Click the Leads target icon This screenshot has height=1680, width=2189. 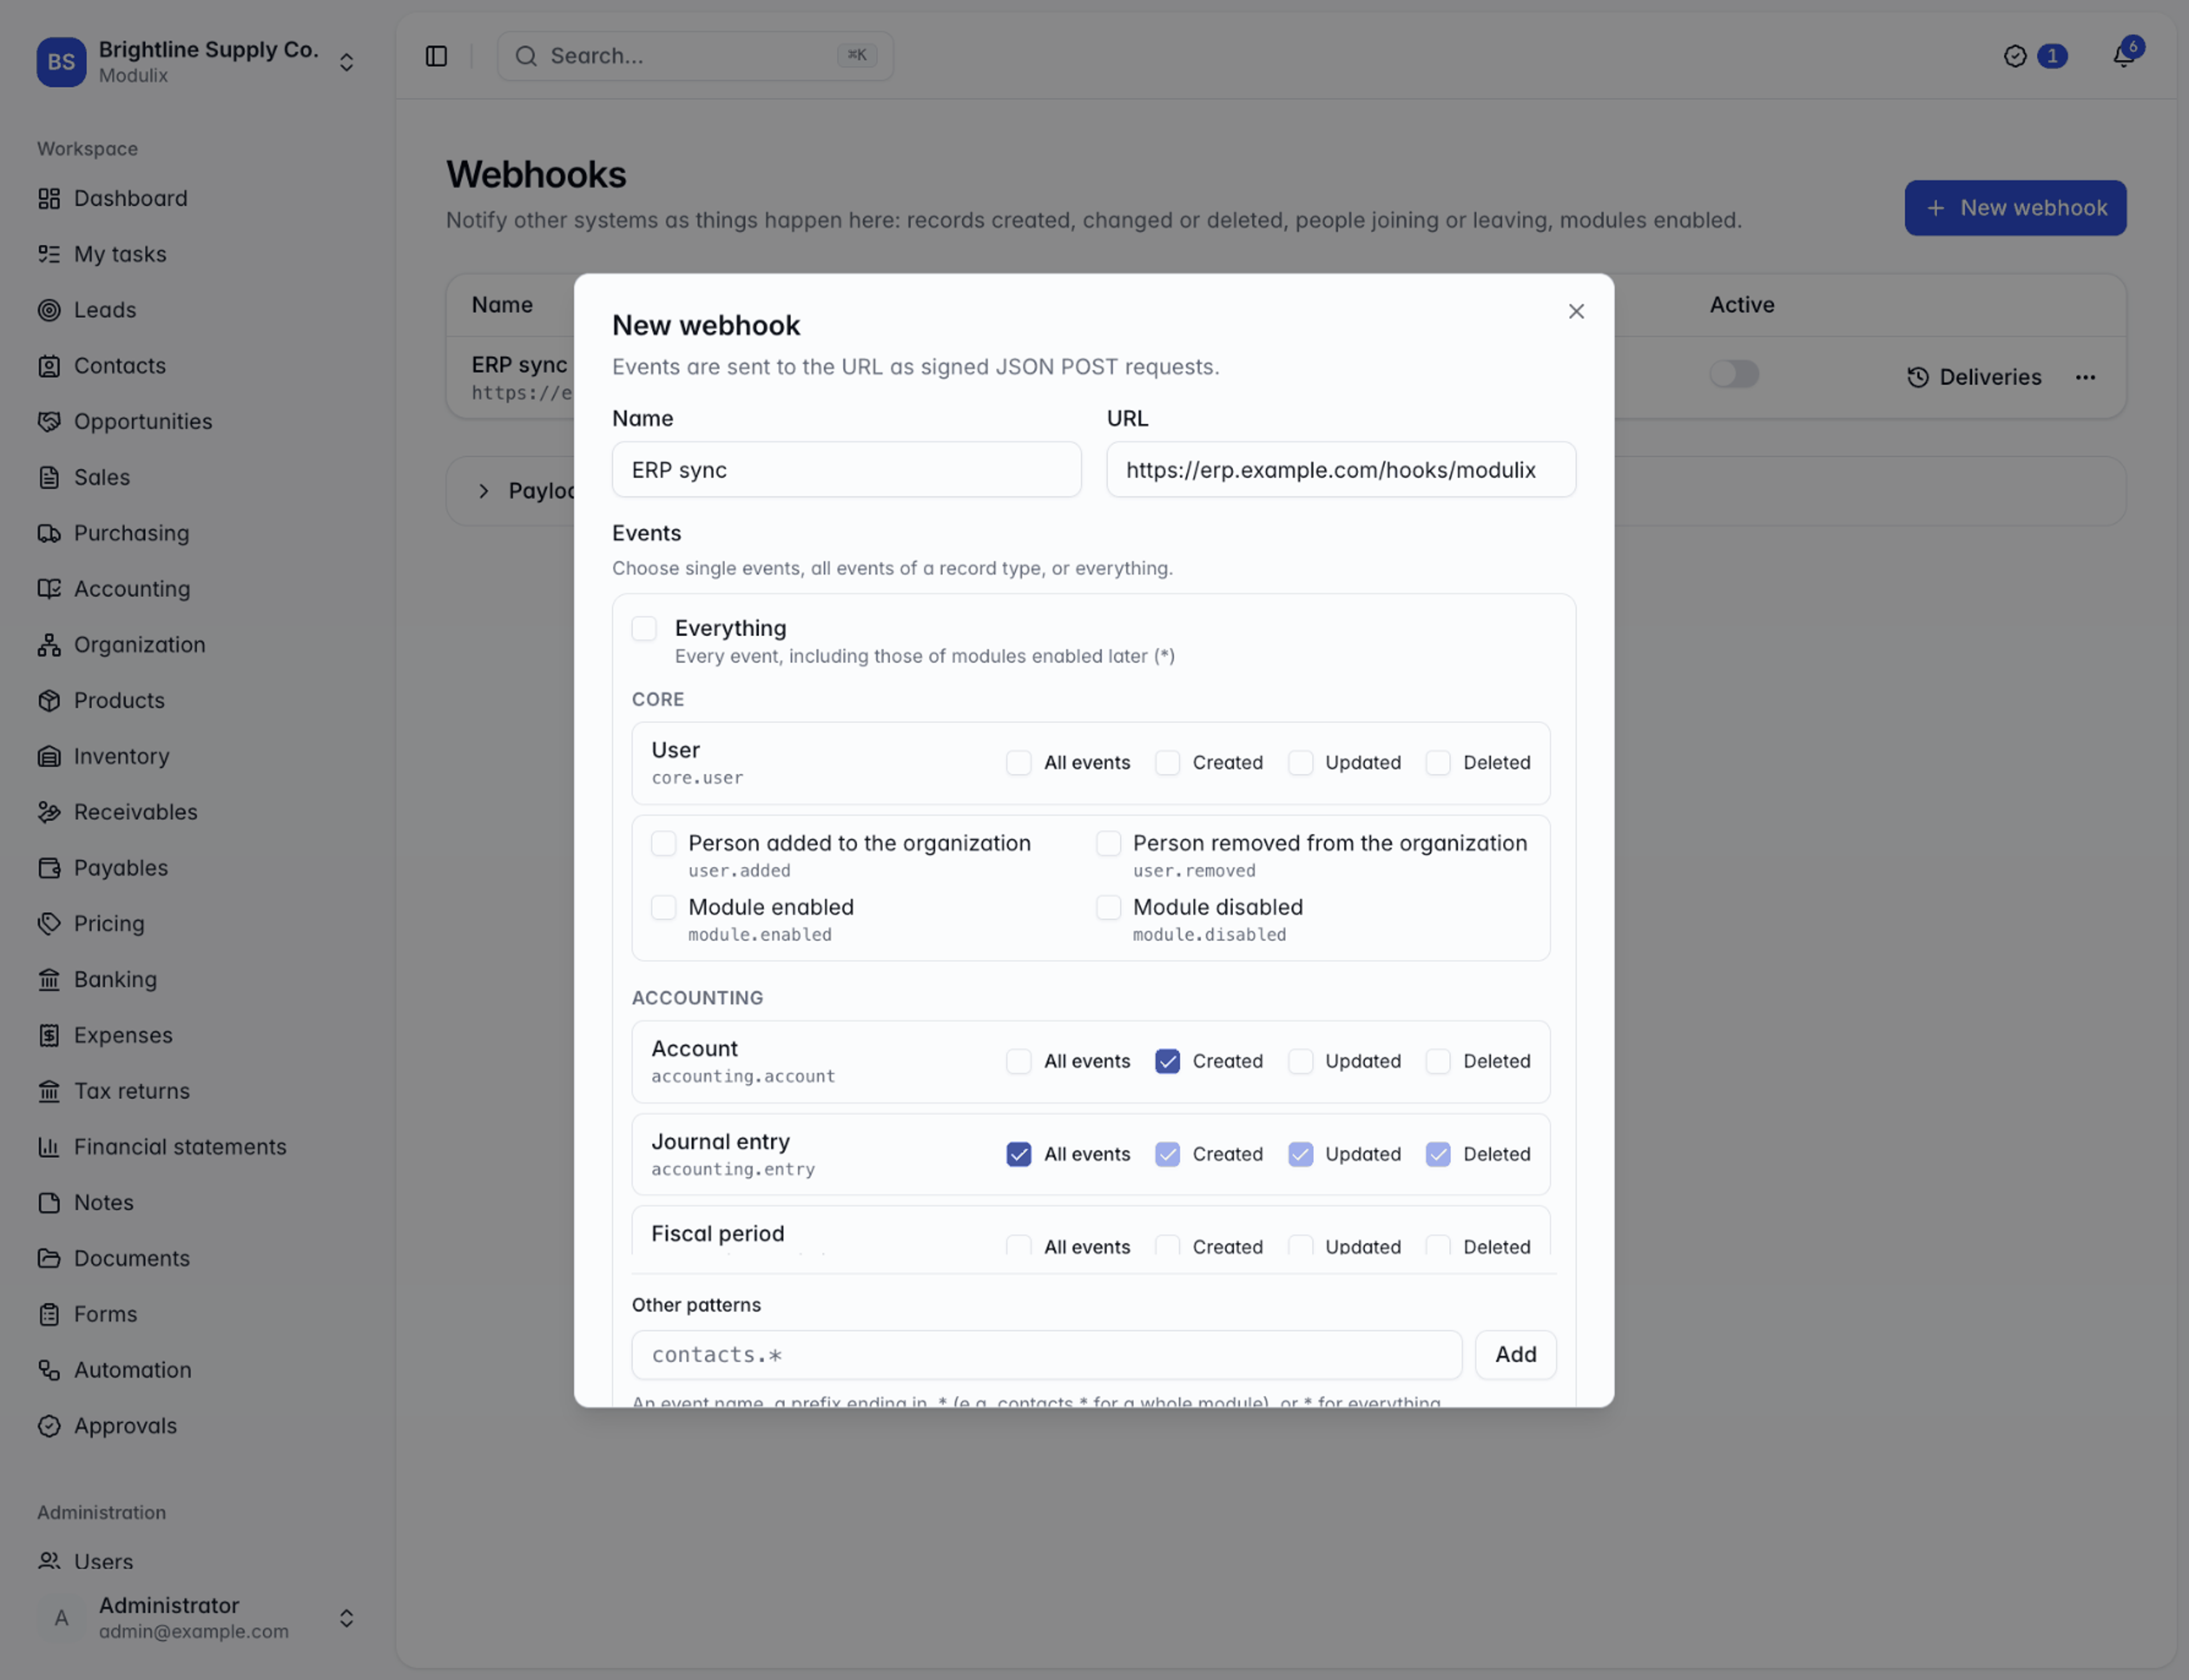(x=49, y=310)
